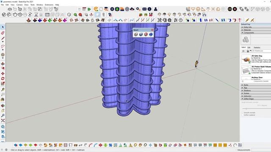Open the gears settings icon in toolbar
The width and height of the screenshot is (271, 152).
[138, 9]
